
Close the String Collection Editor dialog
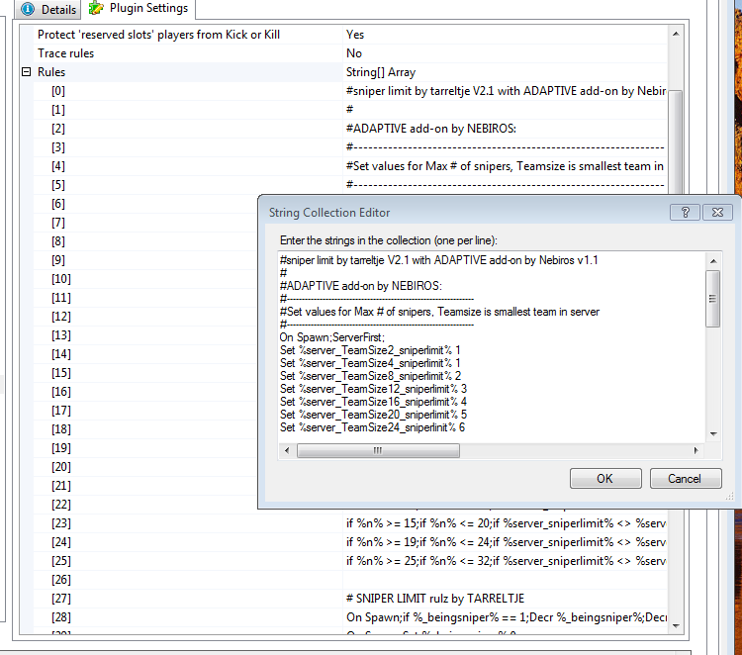pos(719,212)
